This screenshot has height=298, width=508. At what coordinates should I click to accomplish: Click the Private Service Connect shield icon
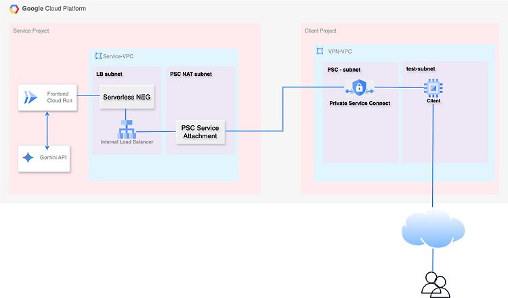tap(359, 87)
